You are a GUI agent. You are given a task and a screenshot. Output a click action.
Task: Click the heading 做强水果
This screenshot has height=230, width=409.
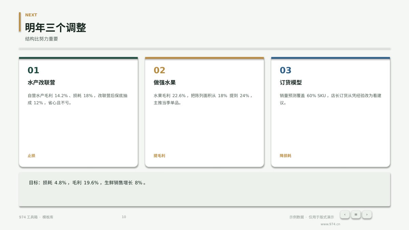click(165, 82)
